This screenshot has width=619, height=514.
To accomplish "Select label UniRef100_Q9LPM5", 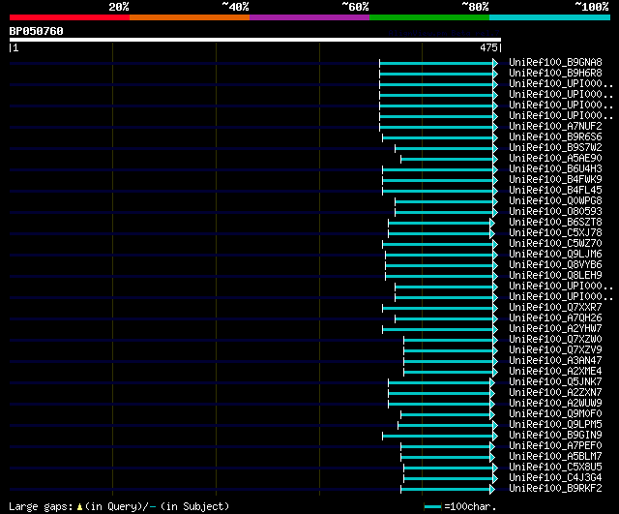I will (x=555, y=425).
